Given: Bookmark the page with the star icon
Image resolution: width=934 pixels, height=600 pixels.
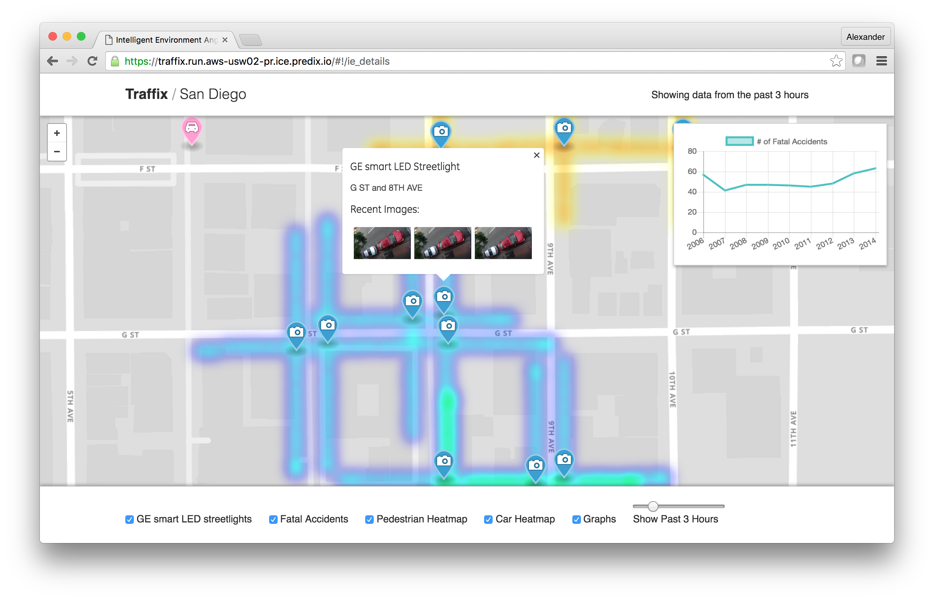Looking at the screenshot, I should click(835, 61).
